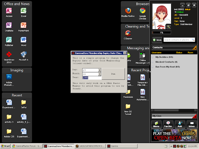
Task: Open the online status dropdown arrow
Action: click(175, 12)
